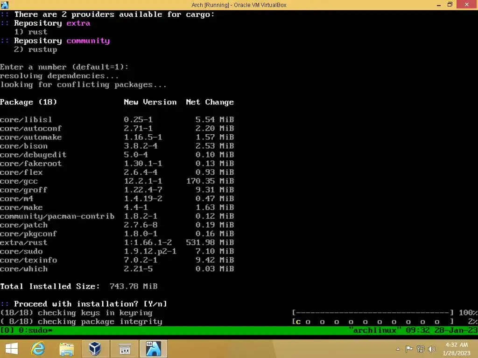
Task: Click the 'checking package integrity' pacman progress bar
Action: point(373,322)
